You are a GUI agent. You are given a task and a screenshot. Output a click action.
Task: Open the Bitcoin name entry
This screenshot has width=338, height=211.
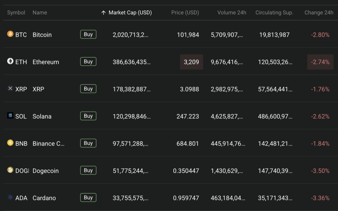coord(42,35)
